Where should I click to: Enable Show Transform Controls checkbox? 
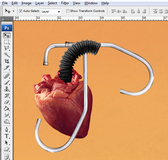click(x=68, y=11)
